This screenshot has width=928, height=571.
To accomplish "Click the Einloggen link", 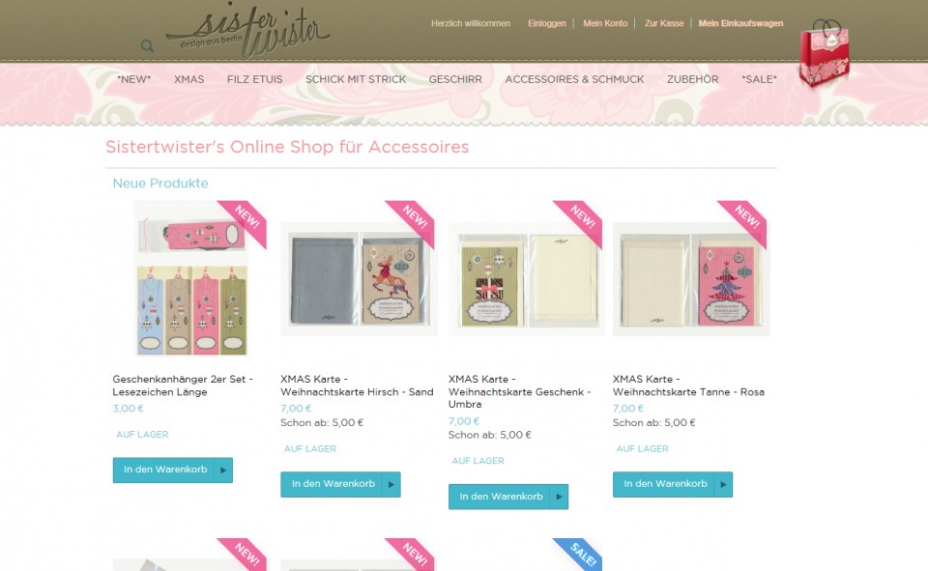I will click(x=547, y=23).
